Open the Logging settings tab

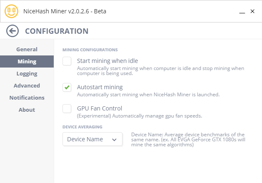(x=27, y=73)
